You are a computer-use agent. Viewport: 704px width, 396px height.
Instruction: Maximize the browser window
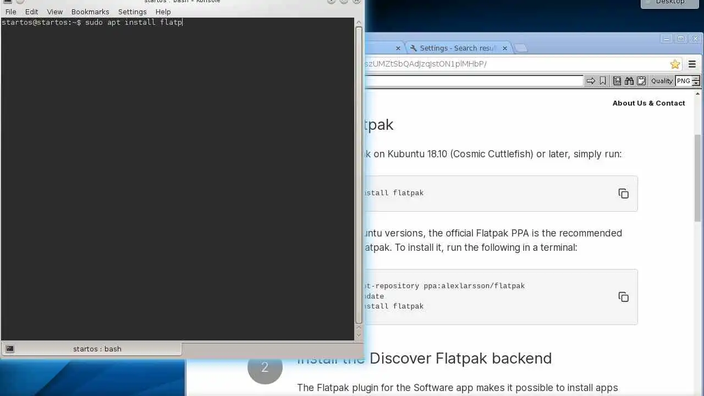[x=681, y=38]
